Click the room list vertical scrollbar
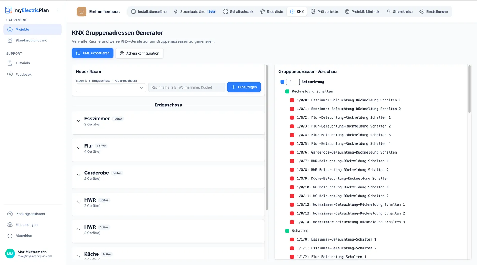Image resolution: width=477 pixels, height=265 pixels. (x=267, y=137)
